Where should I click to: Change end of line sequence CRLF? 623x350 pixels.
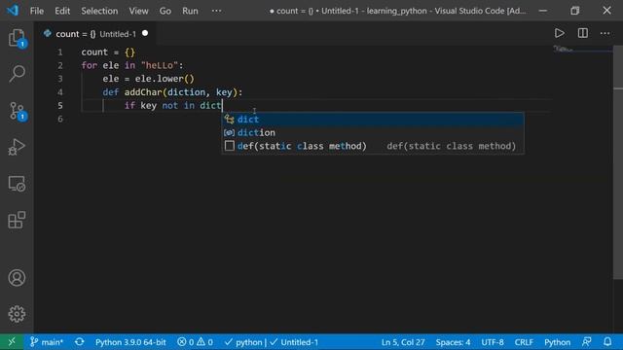coord(524,341)
